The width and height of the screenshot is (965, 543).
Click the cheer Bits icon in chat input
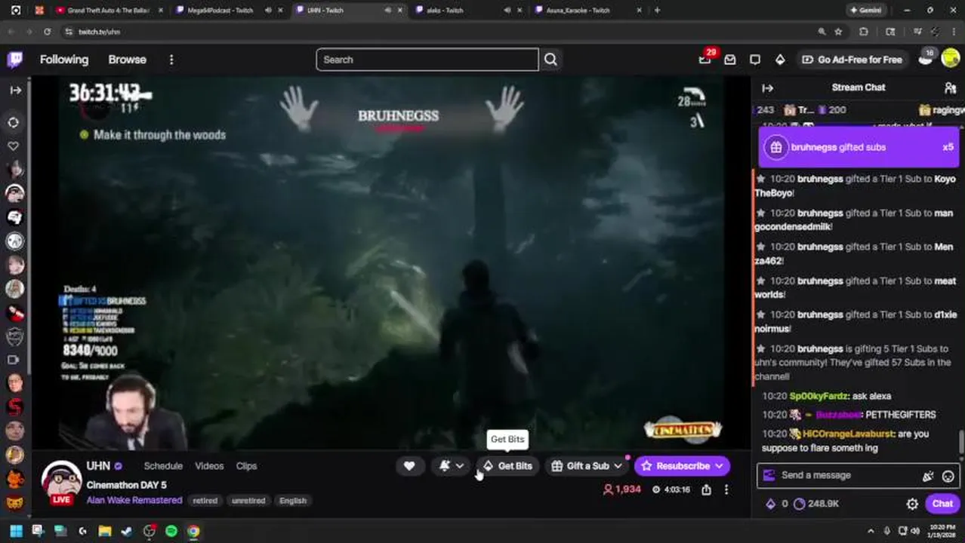coord(928,476)
